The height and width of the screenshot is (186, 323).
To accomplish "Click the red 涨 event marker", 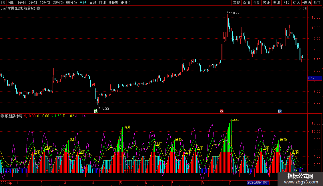I will tap(222, 111).
